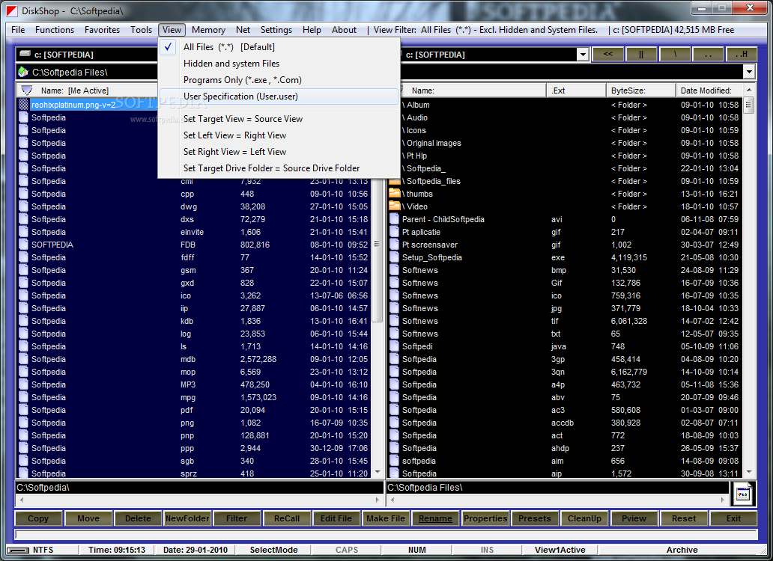The width and height of the screenshot is (773, 561).
Task: Click left horizontal scrollbar right arrow
Action: 377,500
